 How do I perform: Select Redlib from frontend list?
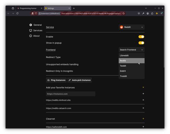point(131,61)
